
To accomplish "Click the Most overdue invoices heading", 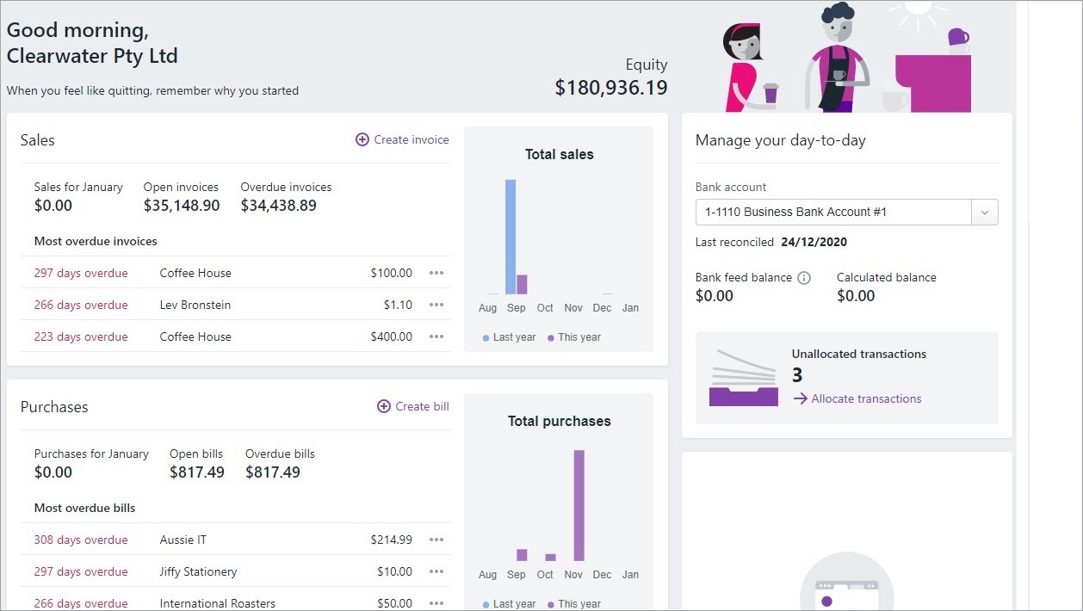I will tap(96, 241).
